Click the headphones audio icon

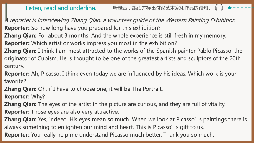tap(219, 7)
